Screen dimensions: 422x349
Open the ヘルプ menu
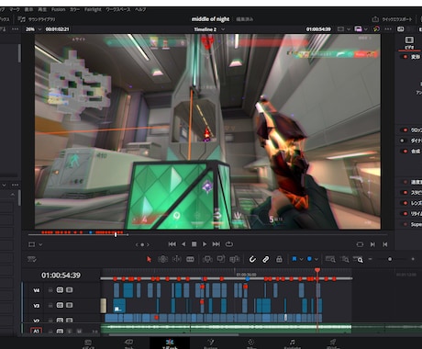click(x=140, y=9)
